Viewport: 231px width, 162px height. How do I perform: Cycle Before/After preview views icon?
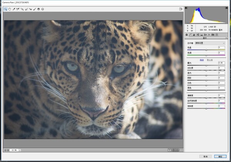click(x=170, y=150)
